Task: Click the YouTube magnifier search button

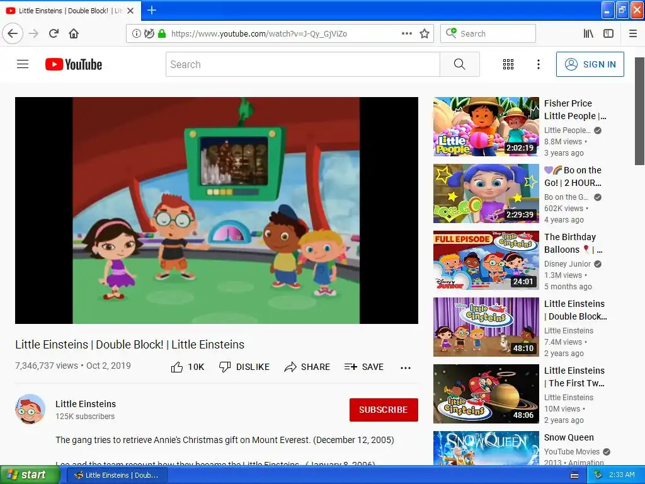Action: [x=459, y=64]
